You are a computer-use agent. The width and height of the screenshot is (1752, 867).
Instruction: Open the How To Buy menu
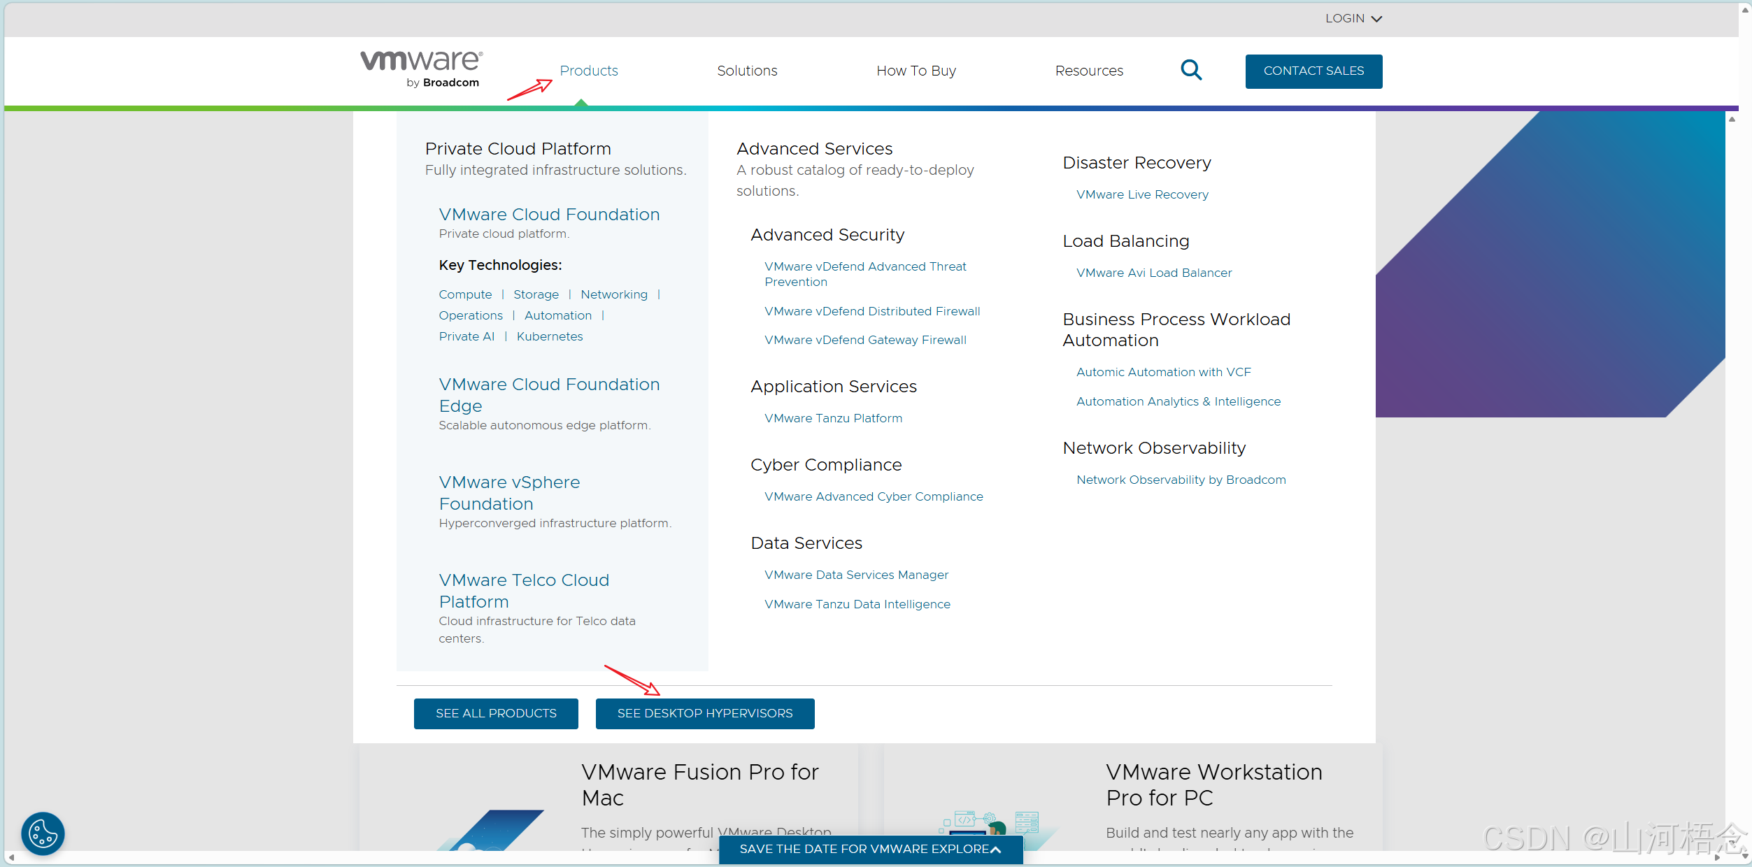pyautogui.click(x=916, y=71)
